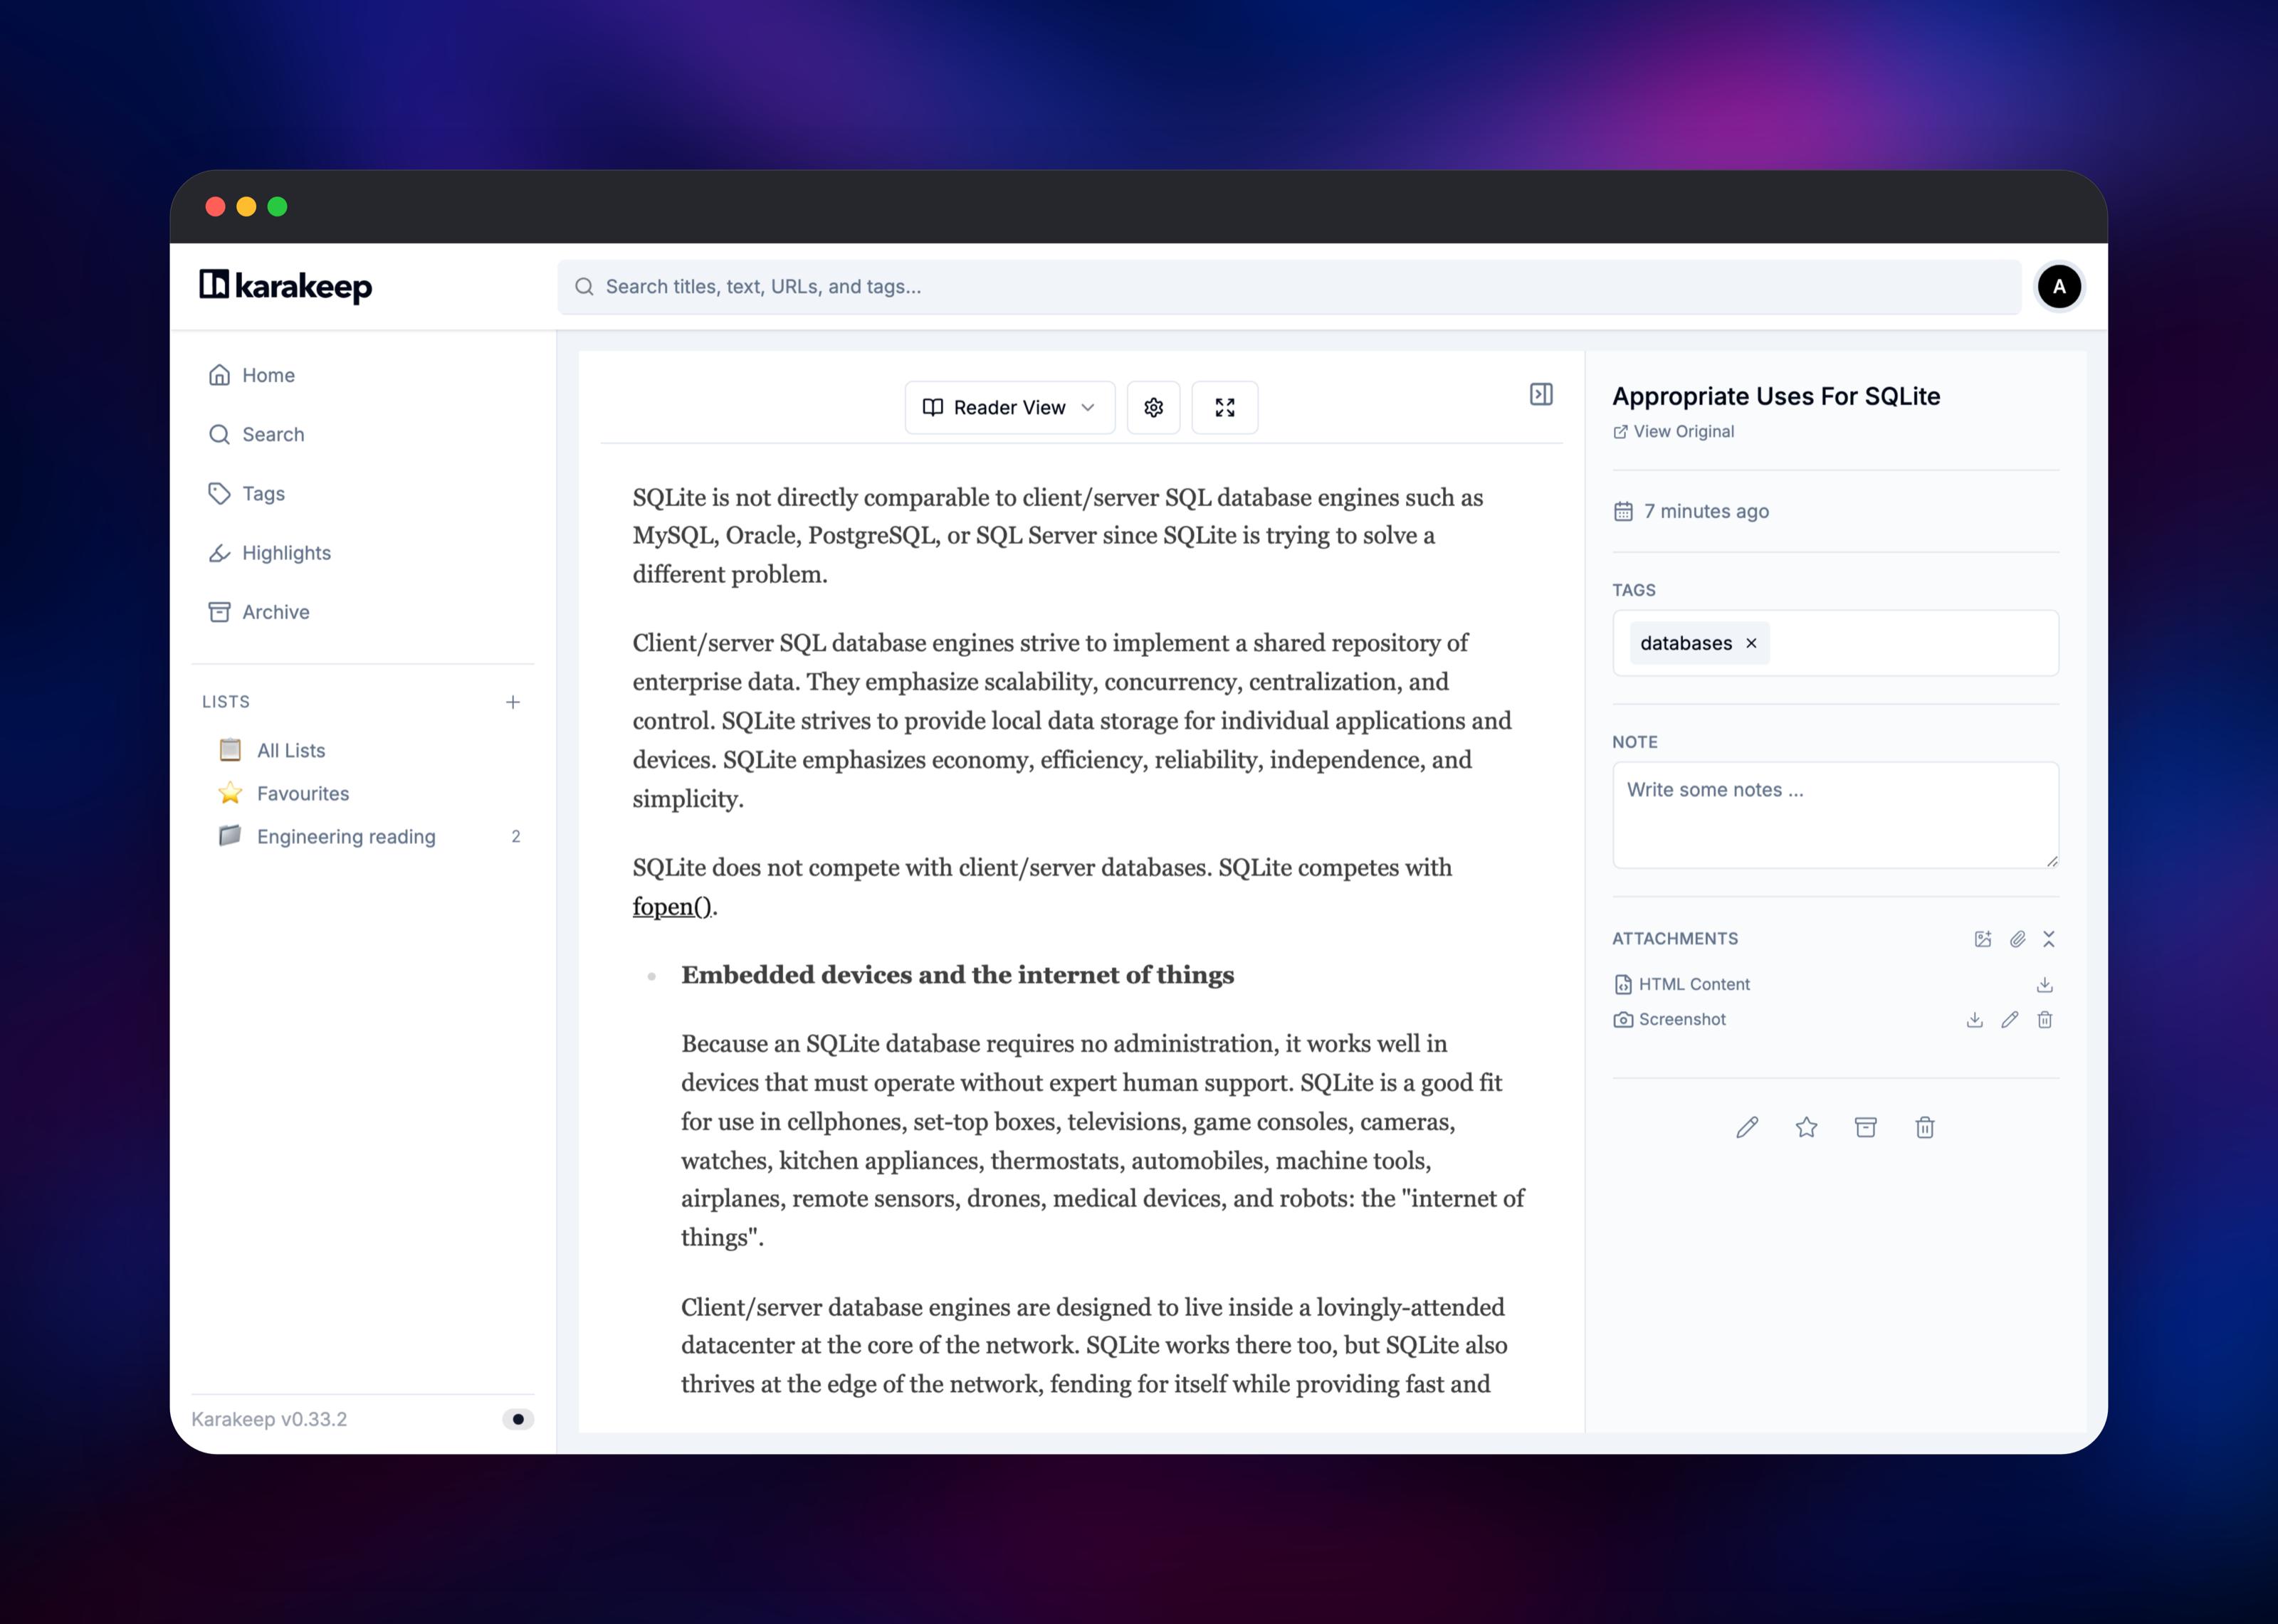Edit the bookmark with pencil icon
The height and width of the screenshot is (1624, 2278).
pyautogui.click(x=1746, y=1127)
